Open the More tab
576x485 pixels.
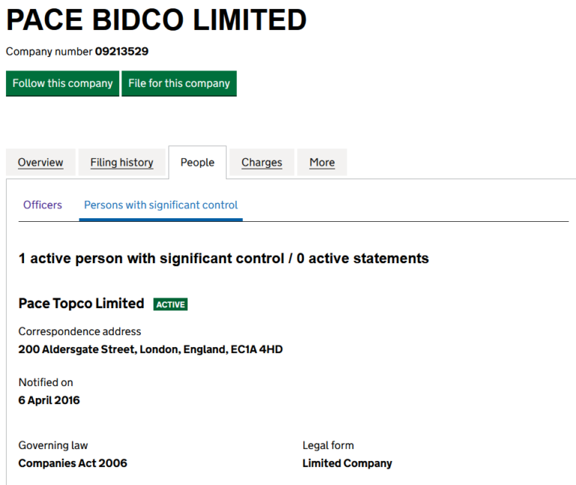point(322,163)
